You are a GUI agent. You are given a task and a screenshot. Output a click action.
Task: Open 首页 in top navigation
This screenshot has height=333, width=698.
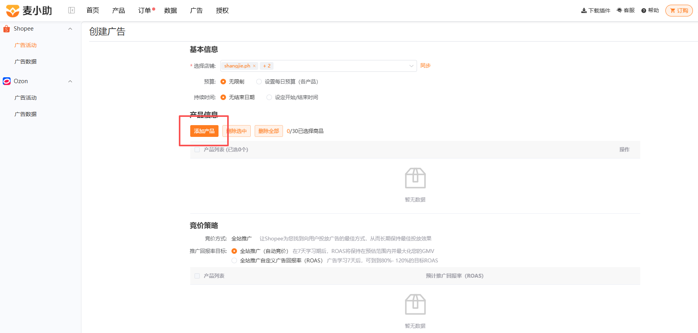tap(93, 11)
